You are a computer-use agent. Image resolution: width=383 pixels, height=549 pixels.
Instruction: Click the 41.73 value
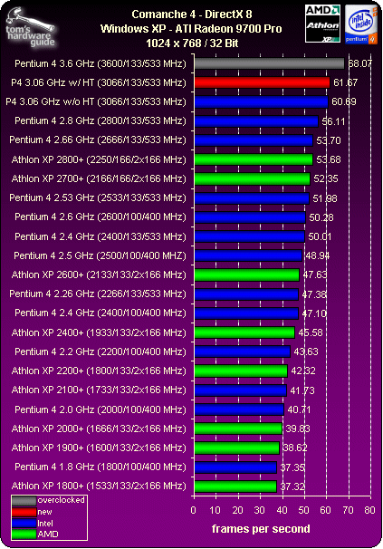(x=302, y=390)
